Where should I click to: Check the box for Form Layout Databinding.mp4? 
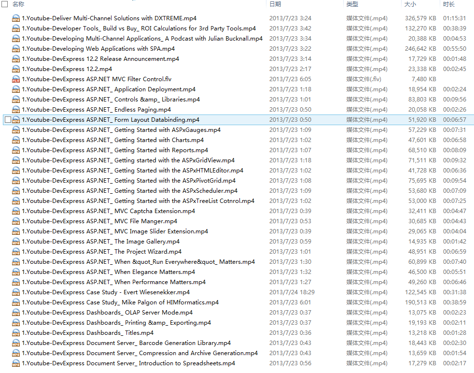point(8,120)
